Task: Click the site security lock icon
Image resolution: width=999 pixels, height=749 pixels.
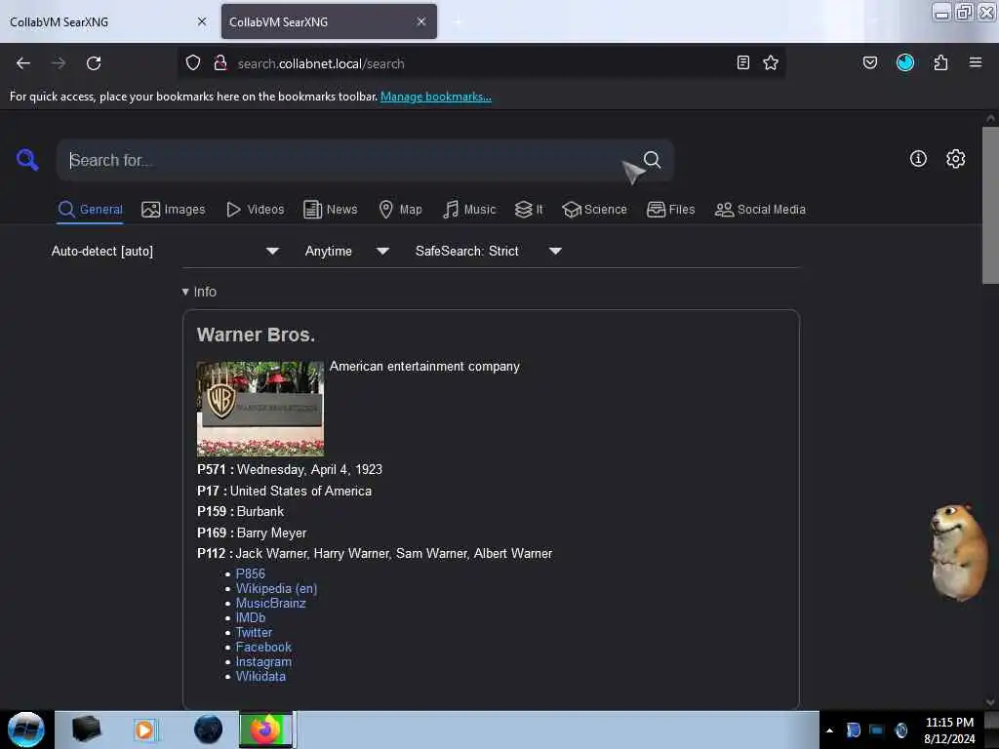Action: pyautogui.click(x=220, y=63)
